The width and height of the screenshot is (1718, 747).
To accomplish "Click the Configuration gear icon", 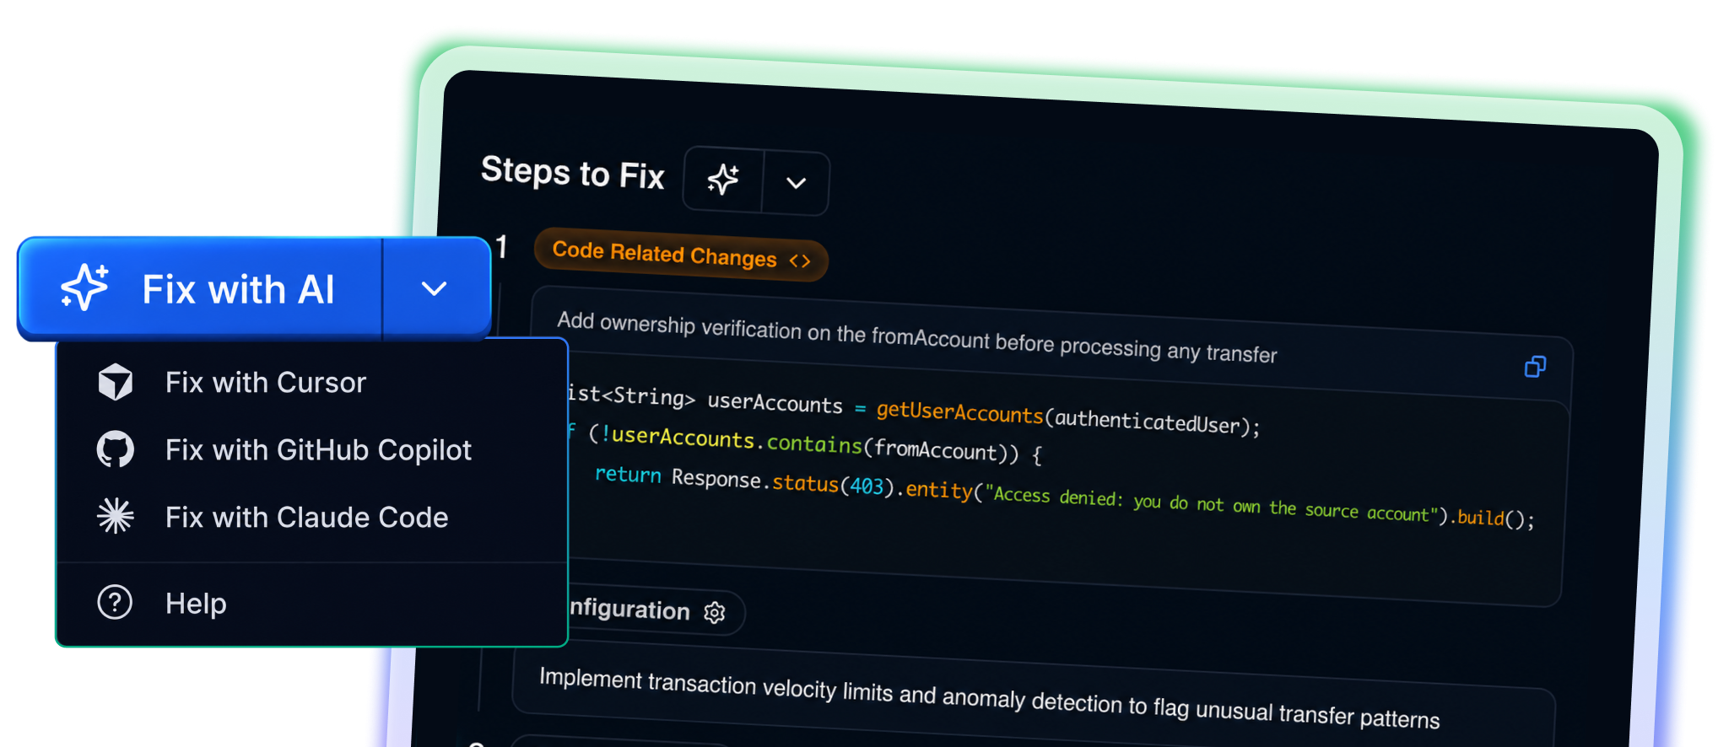I will pos(715,612).
